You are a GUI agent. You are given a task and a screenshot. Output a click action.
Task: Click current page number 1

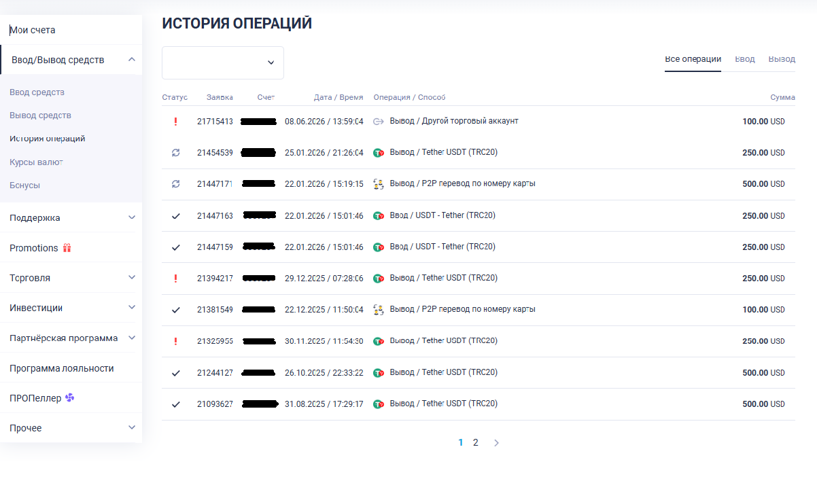461,442
